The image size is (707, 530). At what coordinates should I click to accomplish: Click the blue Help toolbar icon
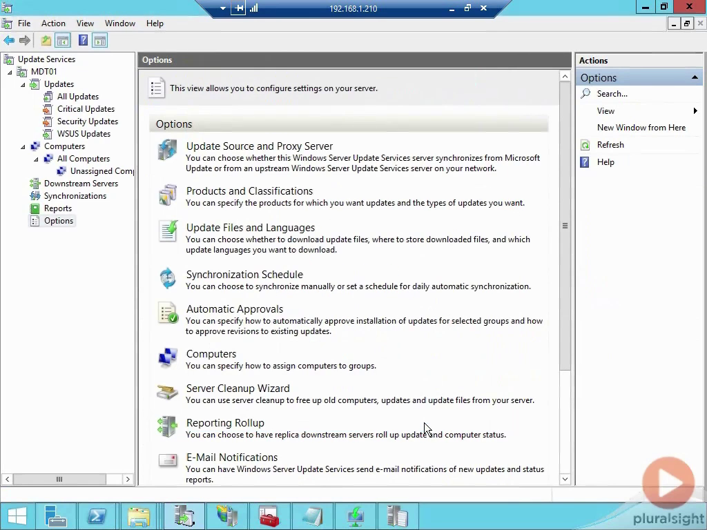83,41
